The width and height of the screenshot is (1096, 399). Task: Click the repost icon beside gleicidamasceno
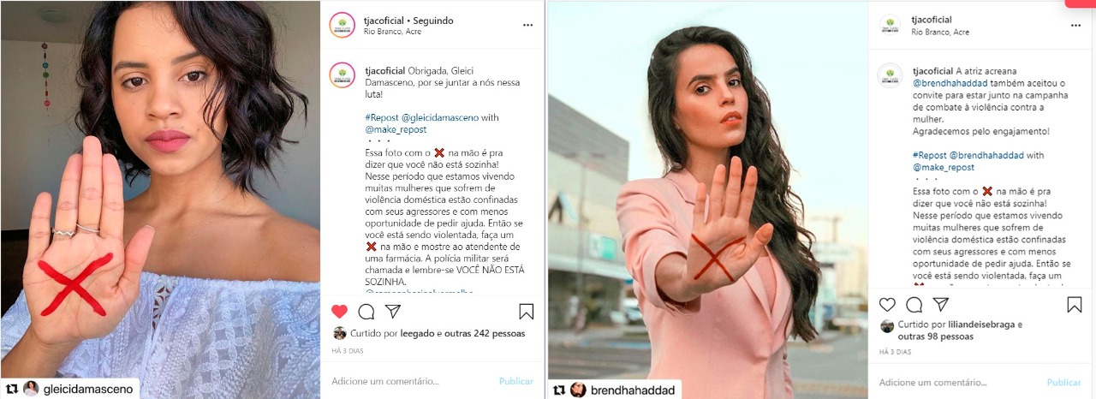[12, 389]
